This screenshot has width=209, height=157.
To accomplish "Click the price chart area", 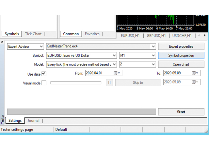I will (155, 20).
